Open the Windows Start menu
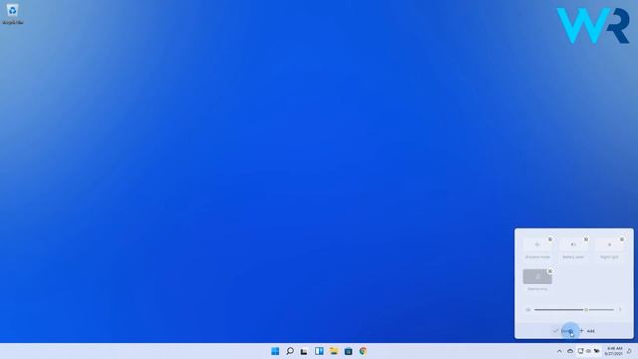 pyautogui.click(x=275, y=351)
